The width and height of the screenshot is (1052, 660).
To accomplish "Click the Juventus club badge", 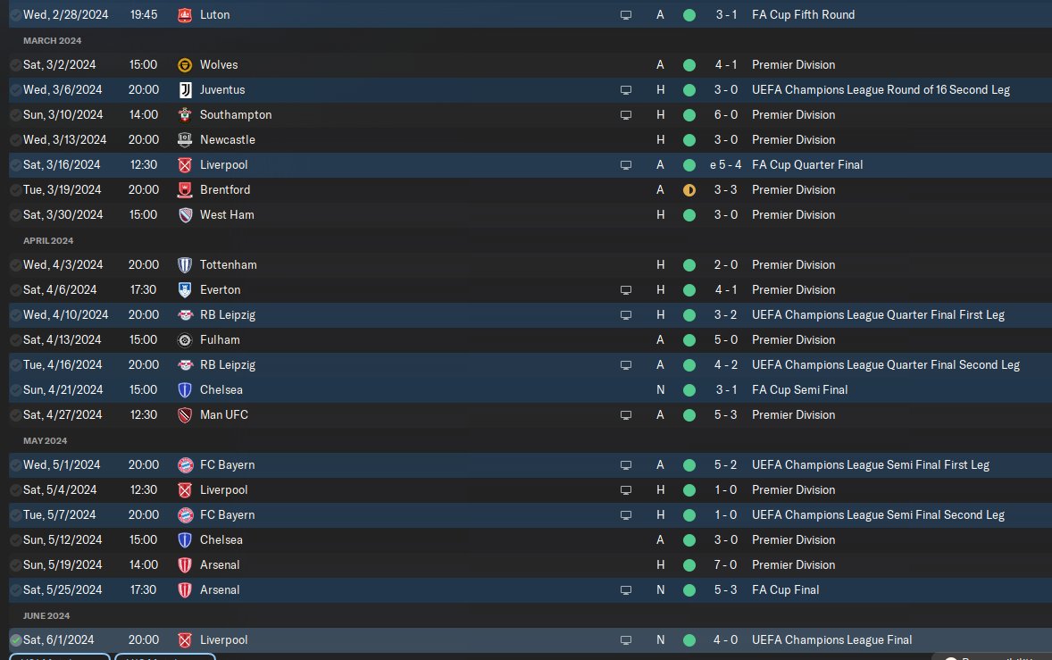I will coord(185,89).
